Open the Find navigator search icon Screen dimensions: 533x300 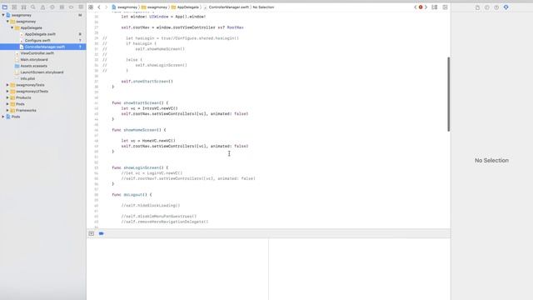click(33, 7)
